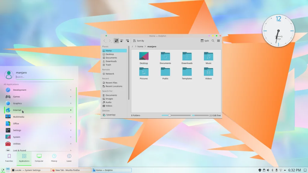Adjust the icon zoom slider in Dolphin

pyautogui.click(x=176, y=115)
